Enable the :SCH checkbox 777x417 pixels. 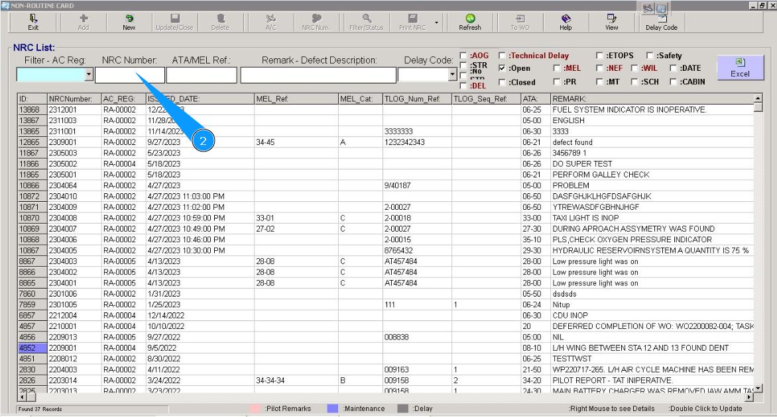pos(634,81)
